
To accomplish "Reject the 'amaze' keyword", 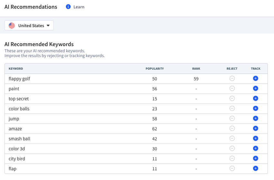I will (x=232, y=128).
